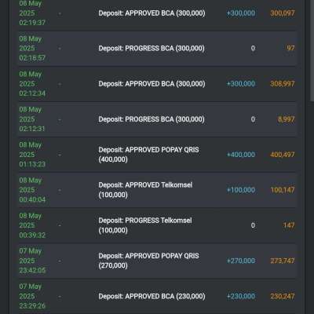The image size is (314, 314).
Task: Click balance value 97
Action: [290, 48]
